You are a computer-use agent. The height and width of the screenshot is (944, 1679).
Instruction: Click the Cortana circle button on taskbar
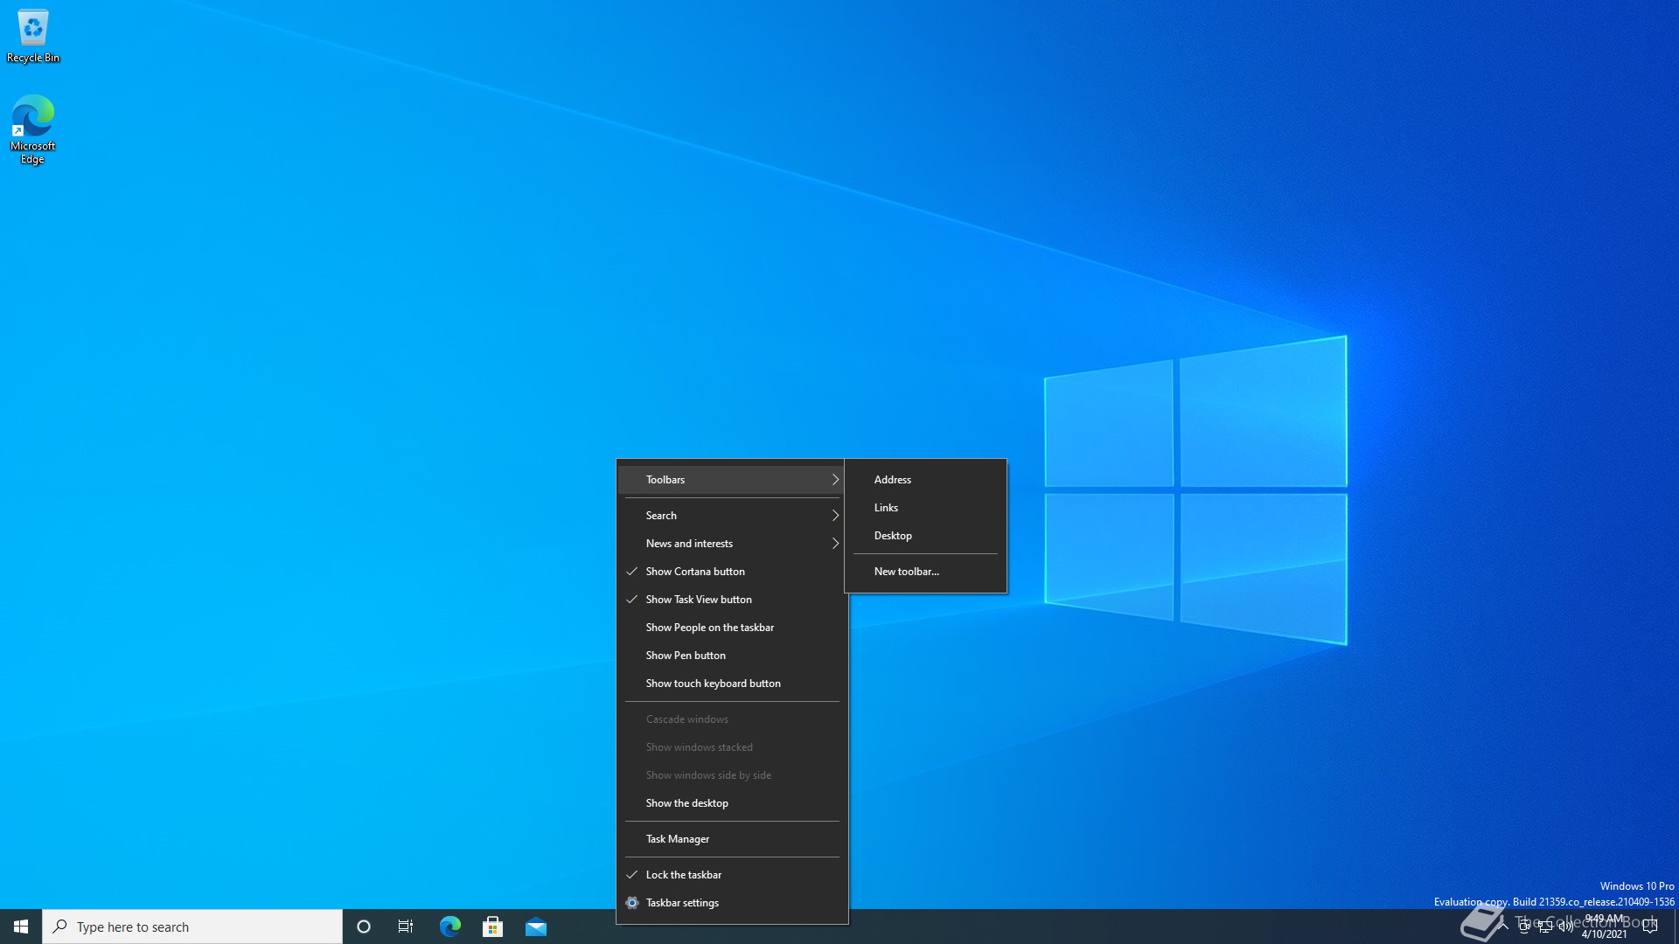pos(364,927)
